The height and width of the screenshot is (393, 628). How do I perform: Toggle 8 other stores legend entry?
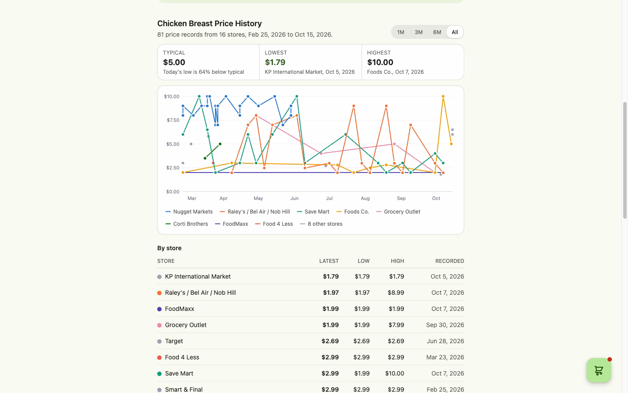pos(321,224)
